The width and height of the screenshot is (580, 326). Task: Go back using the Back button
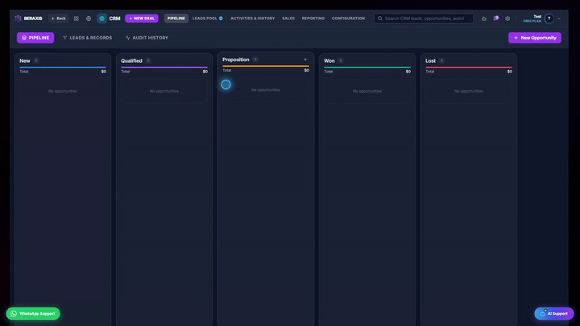pos(59,18)
